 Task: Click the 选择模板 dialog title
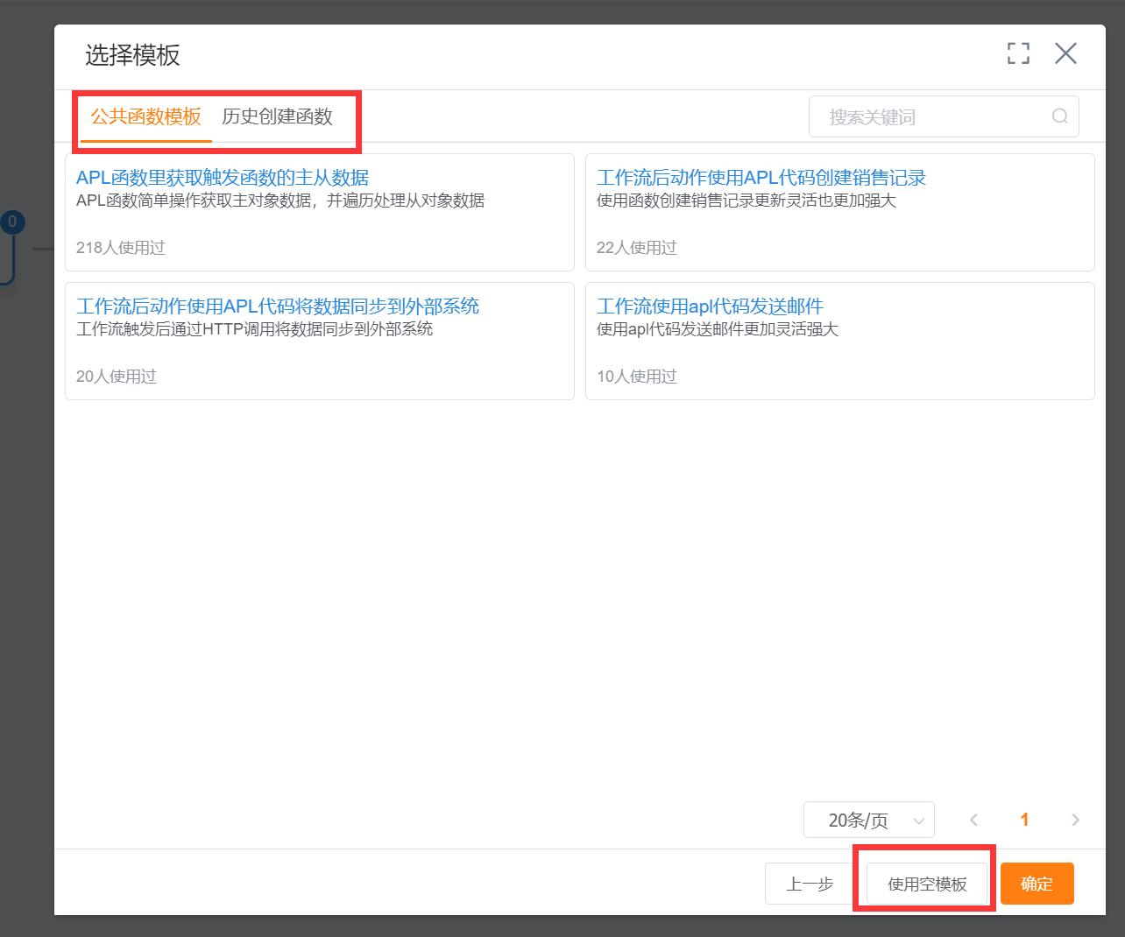pos(132,55)
